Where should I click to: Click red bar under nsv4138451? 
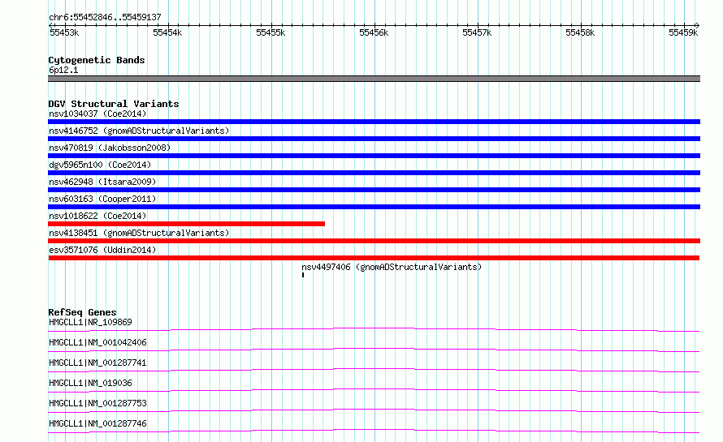pos(374,241)
